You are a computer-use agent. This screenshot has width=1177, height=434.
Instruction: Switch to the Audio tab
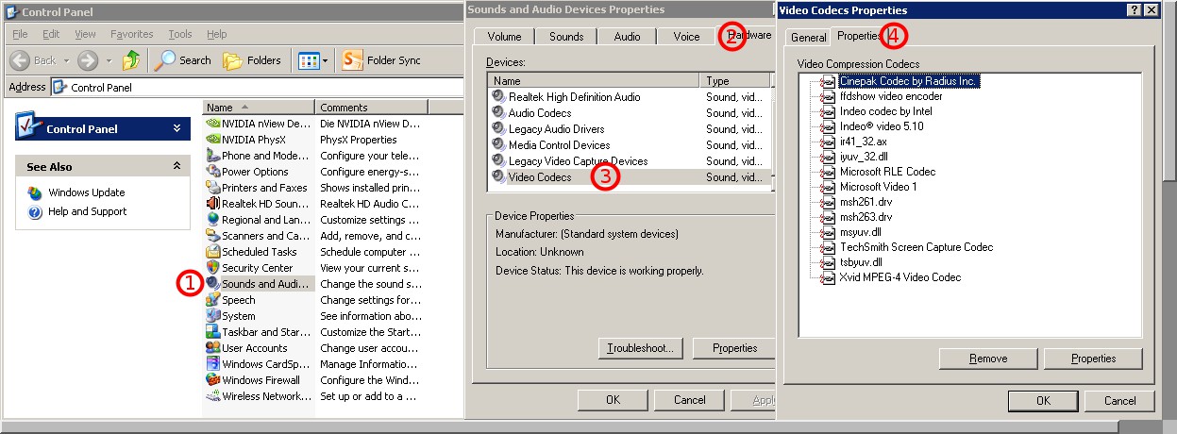[x=627, y=37]
